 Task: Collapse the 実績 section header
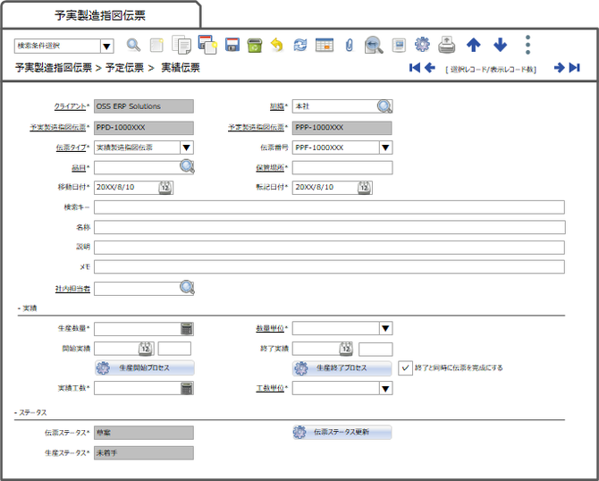pos(28,308)
